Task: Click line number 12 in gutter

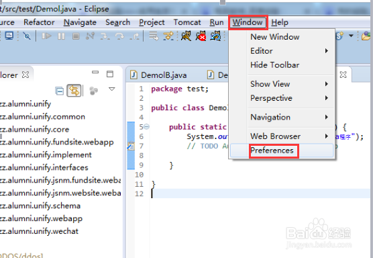Action: click(140, 193)
